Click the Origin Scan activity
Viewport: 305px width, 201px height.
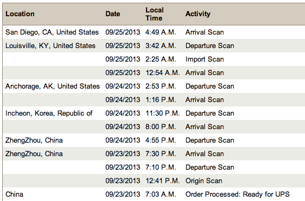pyautogui.click(x=204, y=181)
